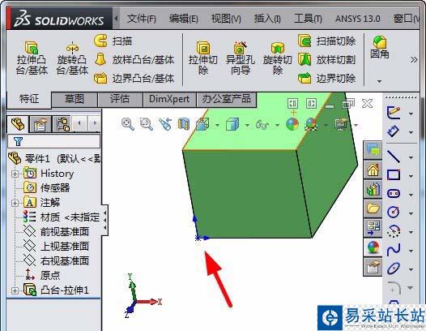The height and width of the screenshot is (331, 426).
Task: Click the View Orientation cube icon
Action: 202,124
